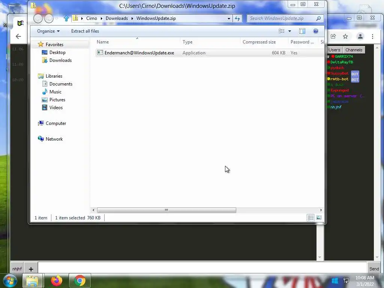Screen dimensions: 384x288
Task: Click the file list scroll right arrow
Action: click(x=321, y=210)
